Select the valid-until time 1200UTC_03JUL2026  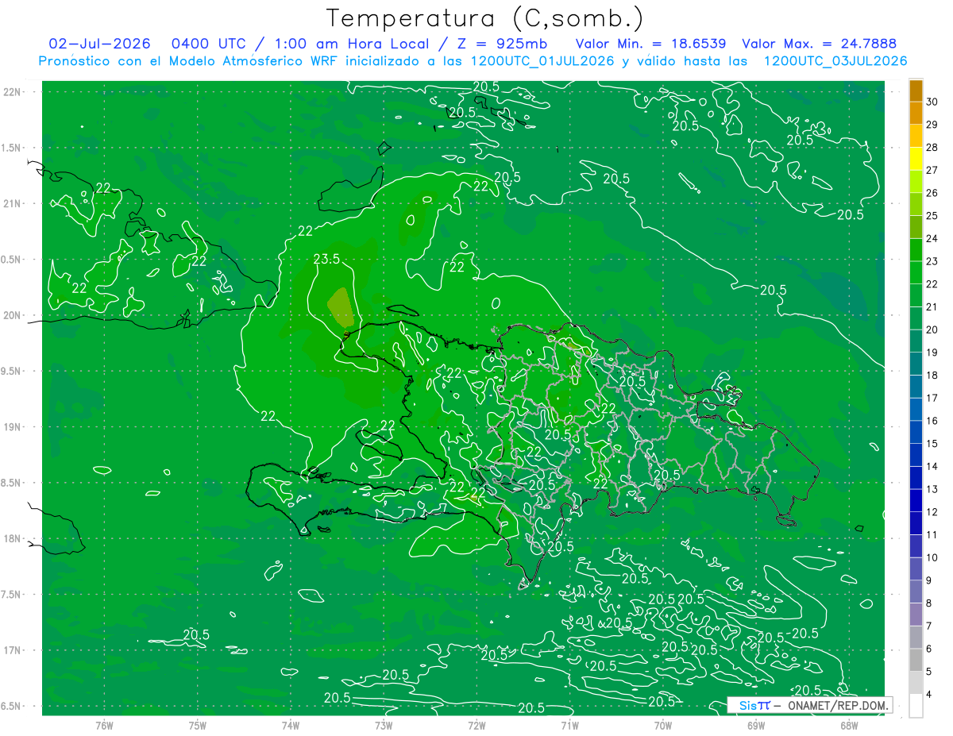[835, 61]
